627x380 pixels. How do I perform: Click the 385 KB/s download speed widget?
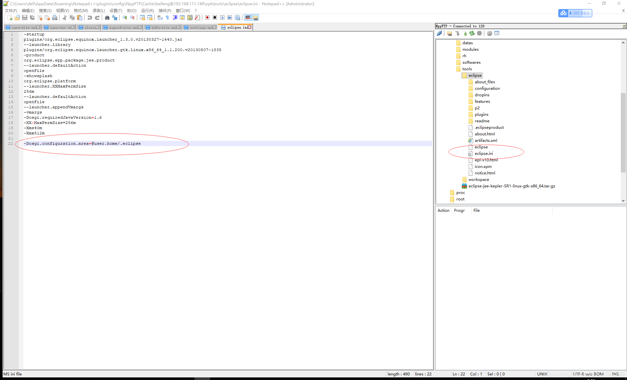(575, 13)
